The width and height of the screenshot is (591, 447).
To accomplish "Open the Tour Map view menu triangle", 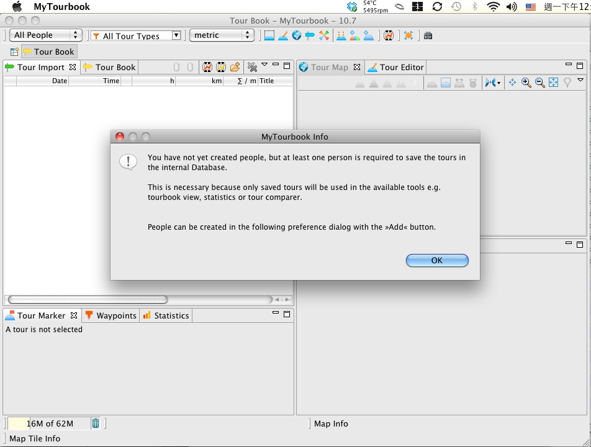I will [580, 80].
